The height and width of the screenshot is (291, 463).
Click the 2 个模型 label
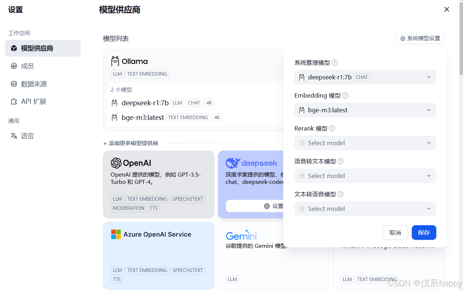point(121,90)
